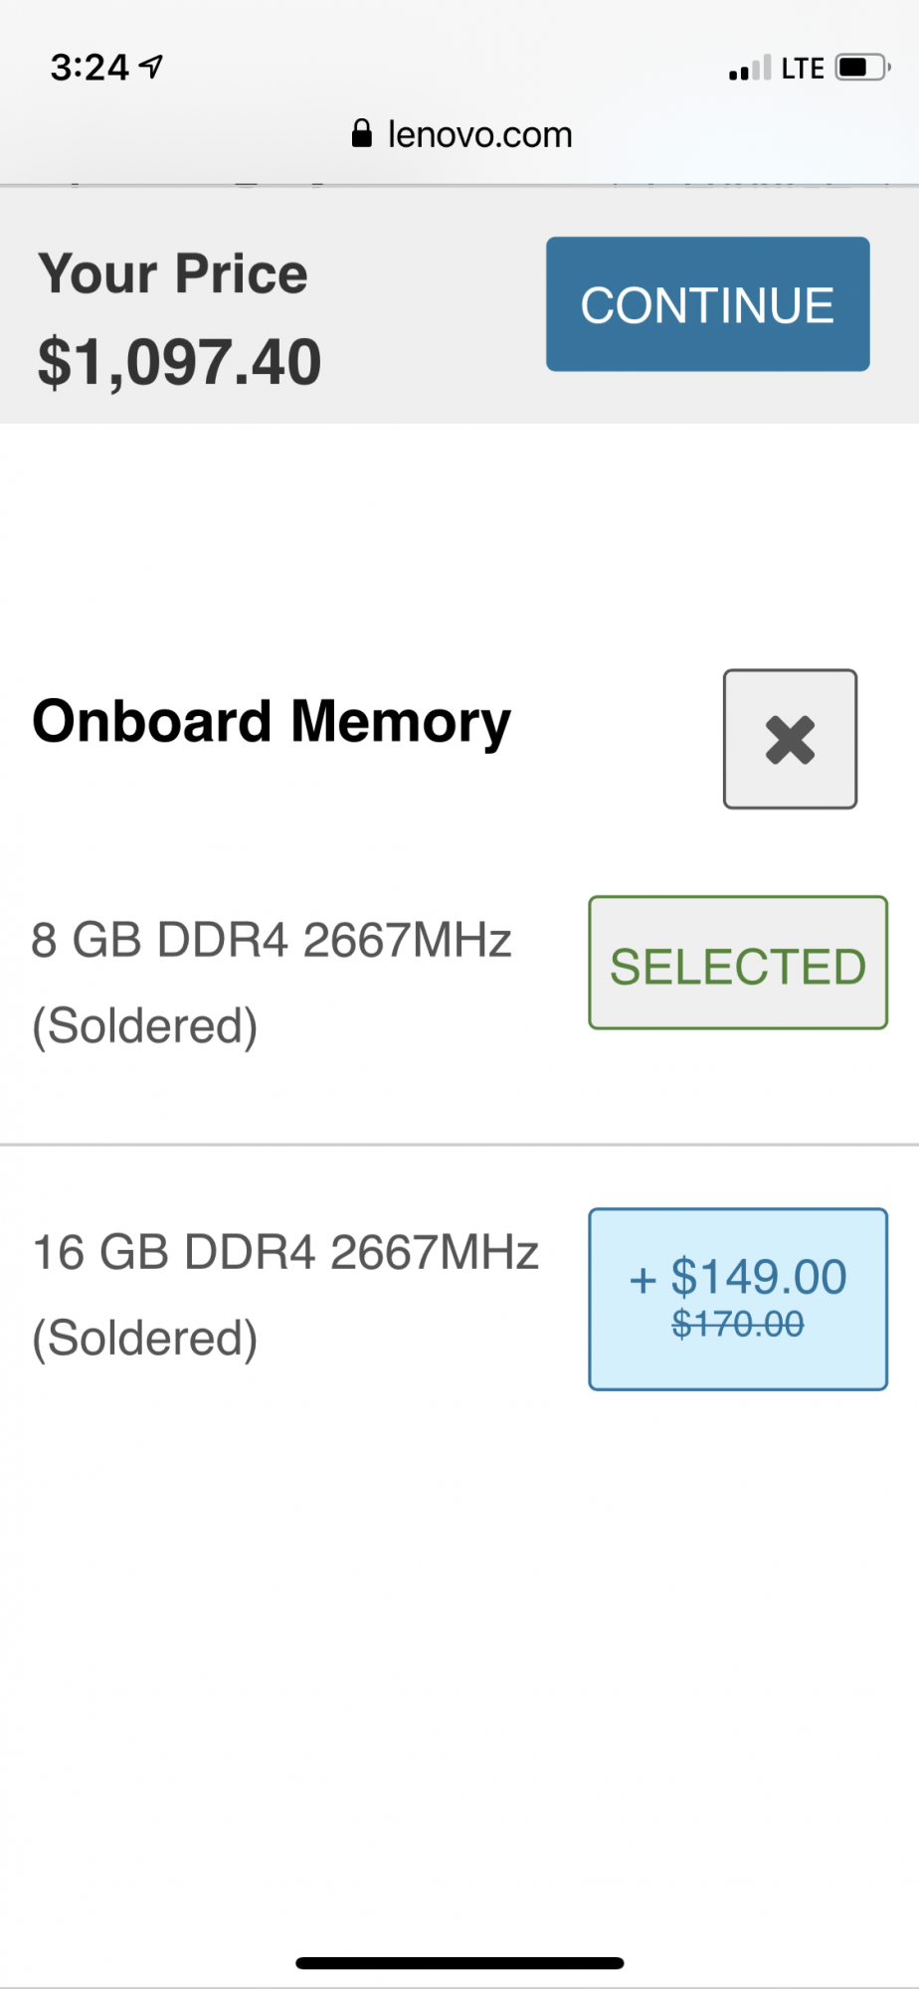Tap the cellular signal bars icon
The width and height of the screenshot is (919, 1989).
coord(750,69)
